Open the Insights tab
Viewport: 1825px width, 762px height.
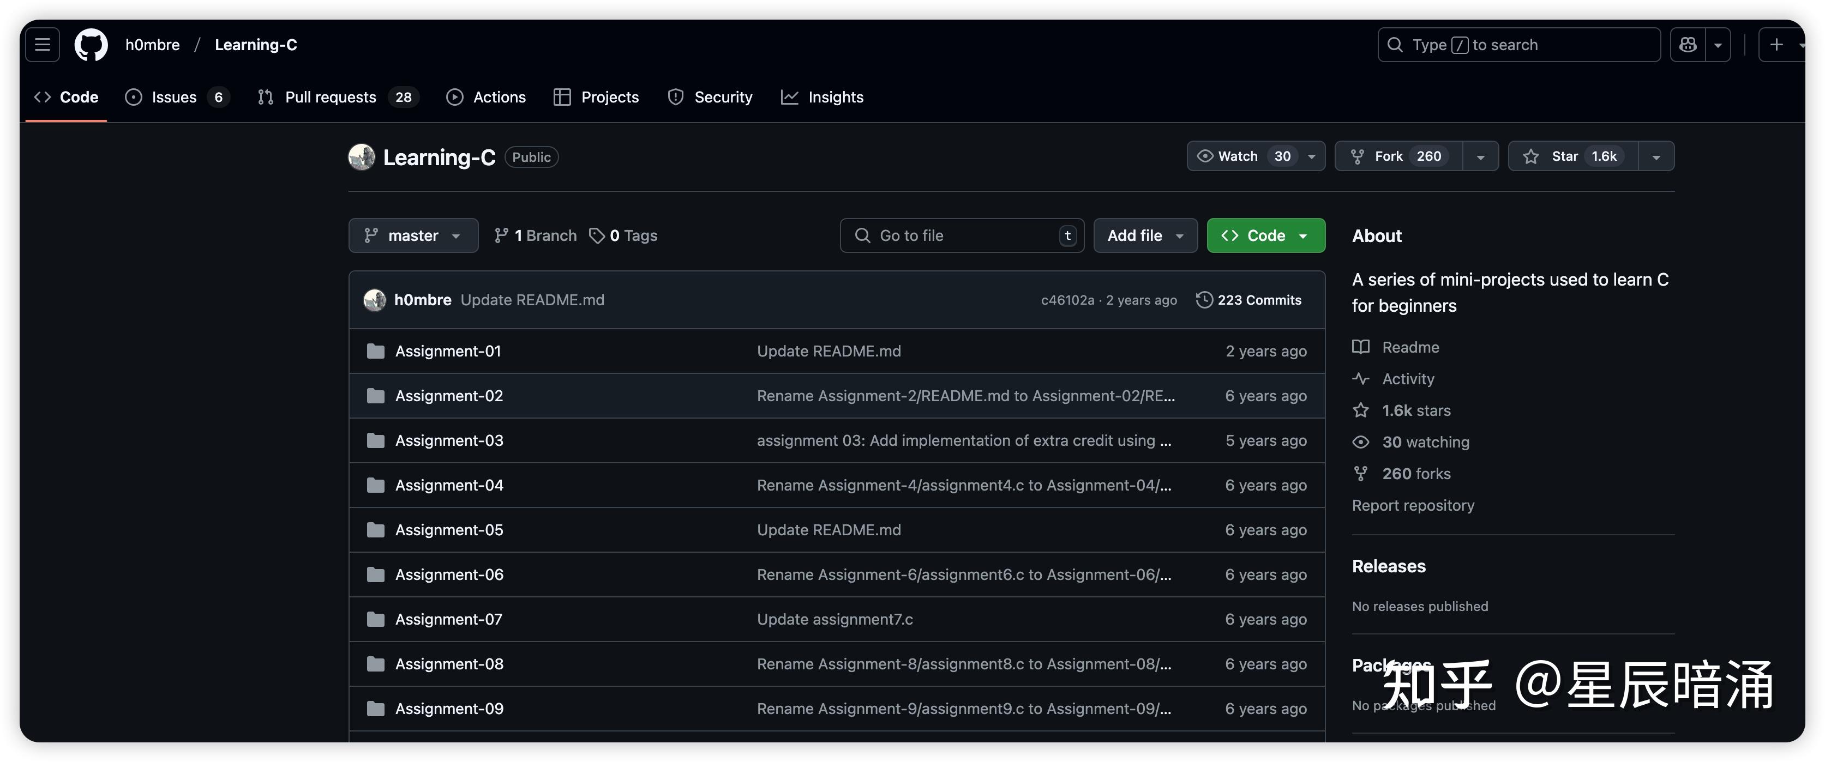(x=822, y=97)
